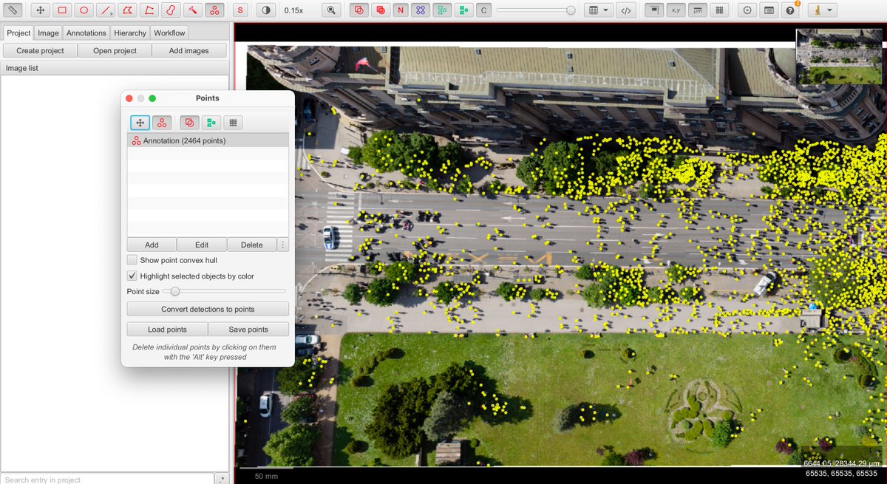
Task: Select the Rectangle annotation tool
Action: click(62, 10)
